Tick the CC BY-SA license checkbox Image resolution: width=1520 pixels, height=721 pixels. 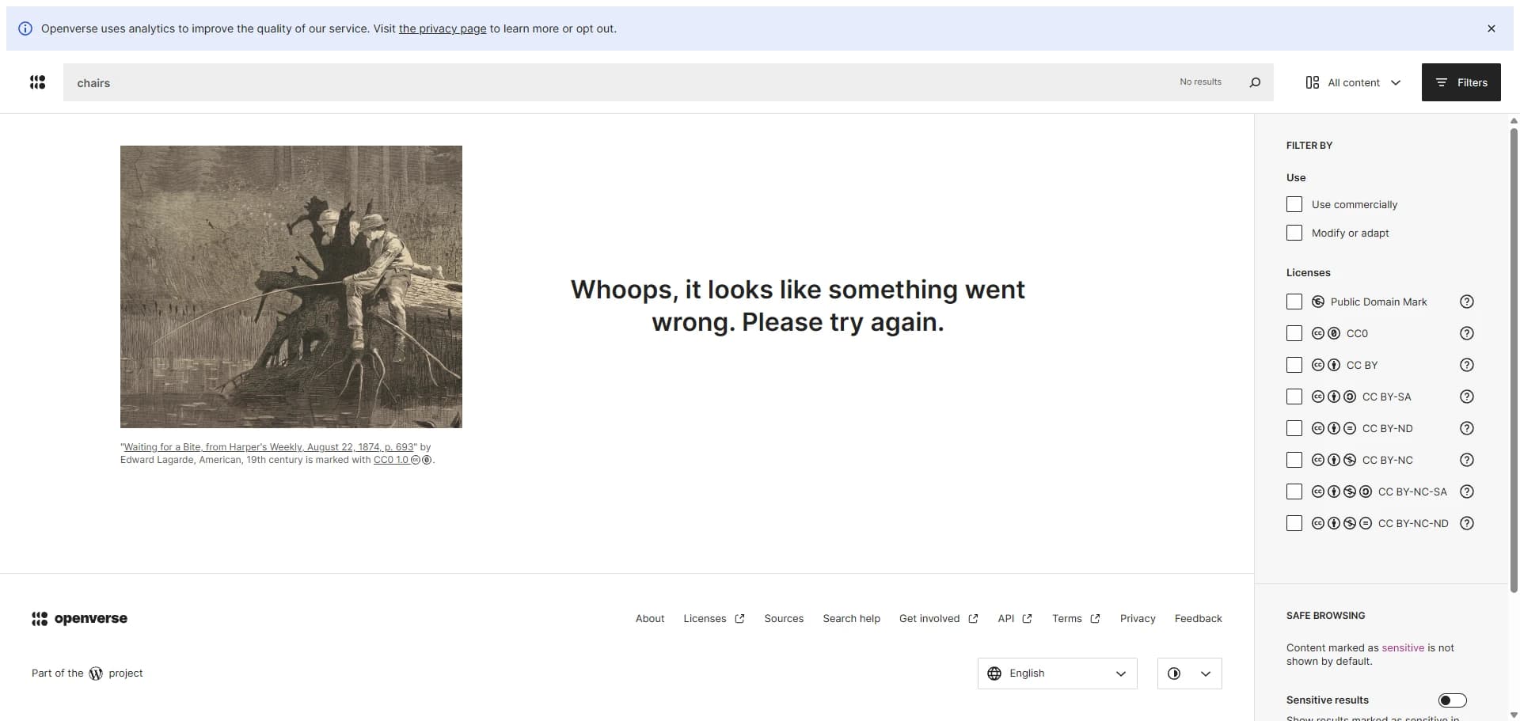[1294, 397]
